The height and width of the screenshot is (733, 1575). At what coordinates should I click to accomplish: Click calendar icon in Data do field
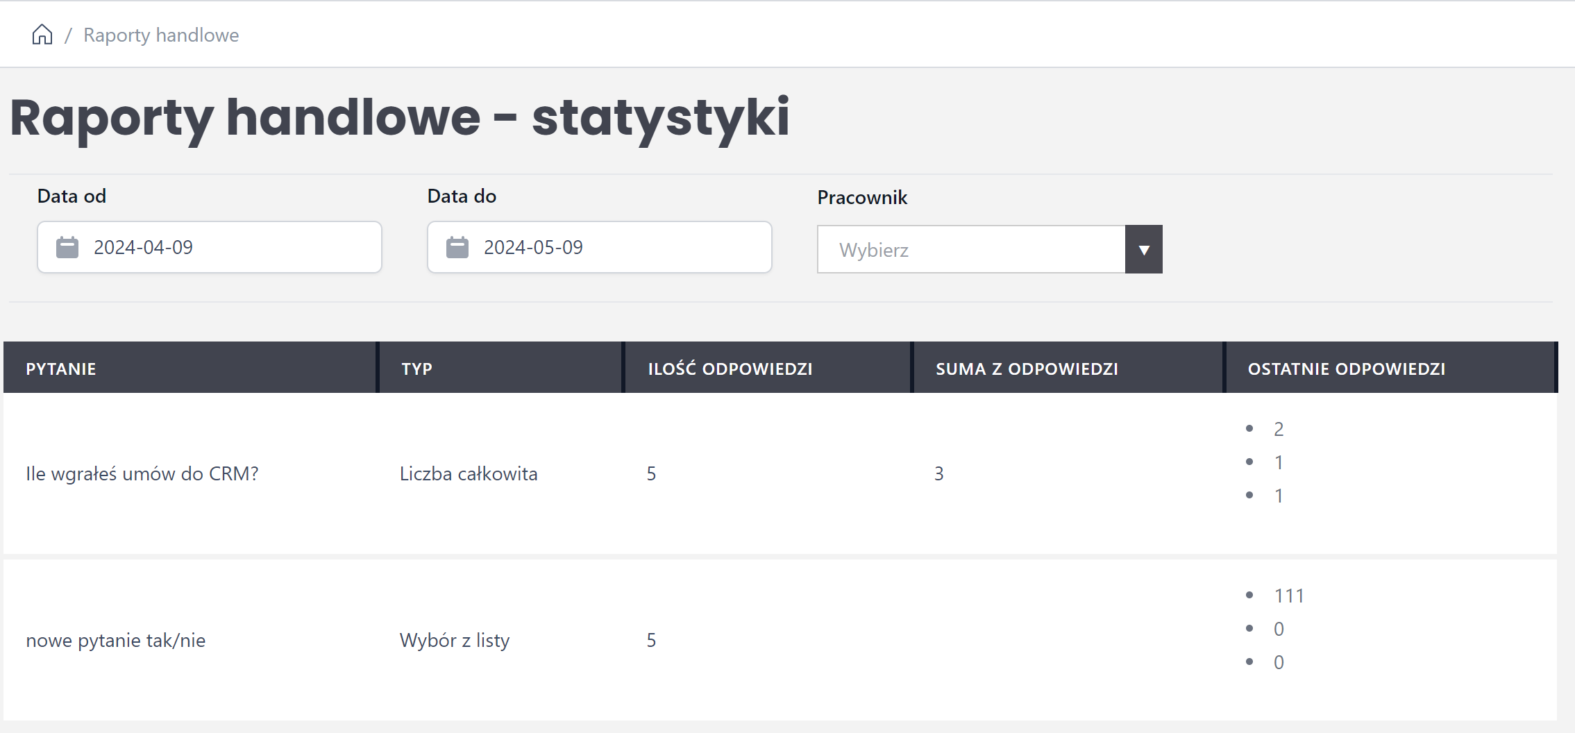(457, 247)
